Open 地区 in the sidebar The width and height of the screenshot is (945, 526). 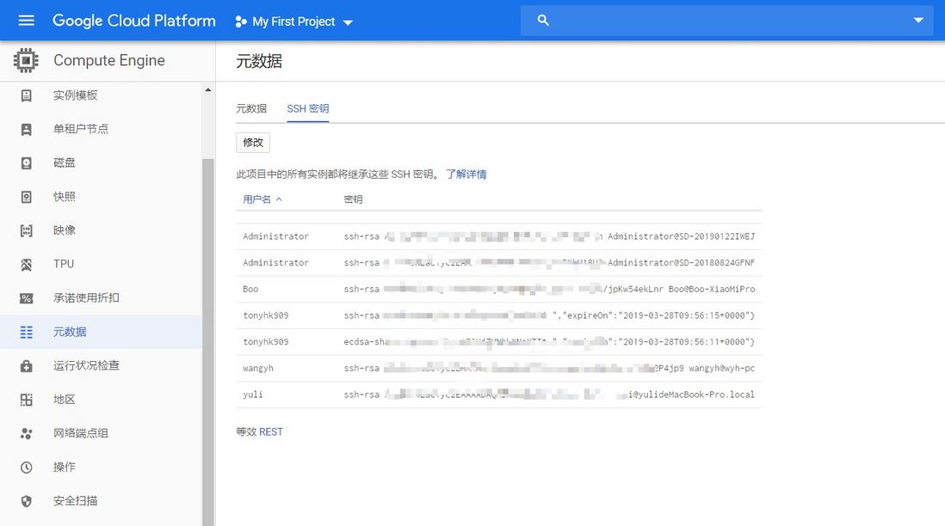(x=65, y=400)
